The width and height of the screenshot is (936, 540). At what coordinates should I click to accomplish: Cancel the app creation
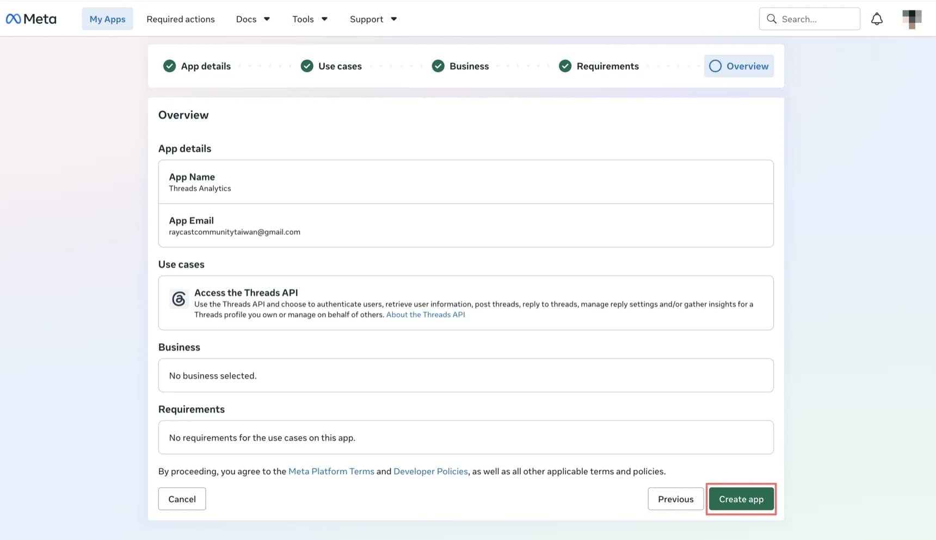click(x=182, y=499)
